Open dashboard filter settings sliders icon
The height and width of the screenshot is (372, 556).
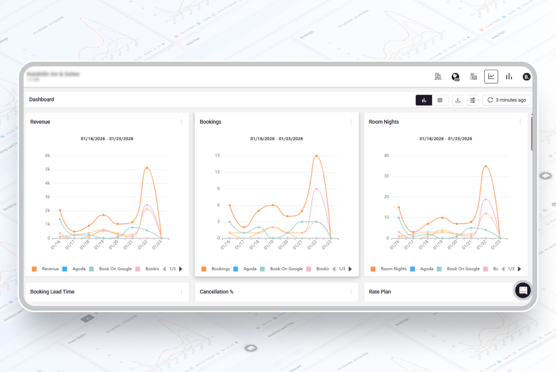pos(473,100)
